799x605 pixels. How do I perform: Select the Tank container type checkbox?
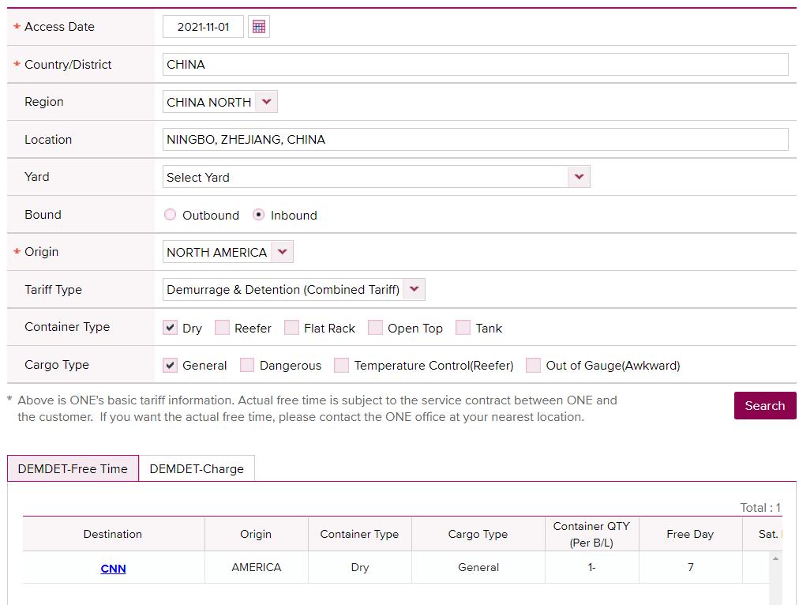(x=463, y=328)
